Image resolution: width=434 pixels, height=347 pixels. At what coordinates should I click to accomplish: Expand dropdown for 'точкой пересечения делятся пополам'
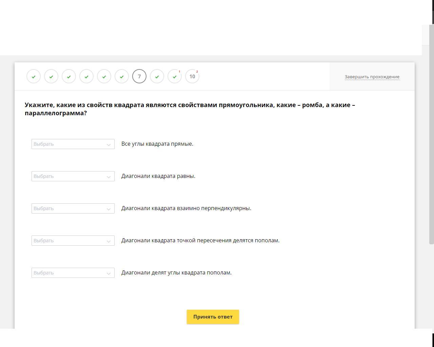[x=73, y=241]
